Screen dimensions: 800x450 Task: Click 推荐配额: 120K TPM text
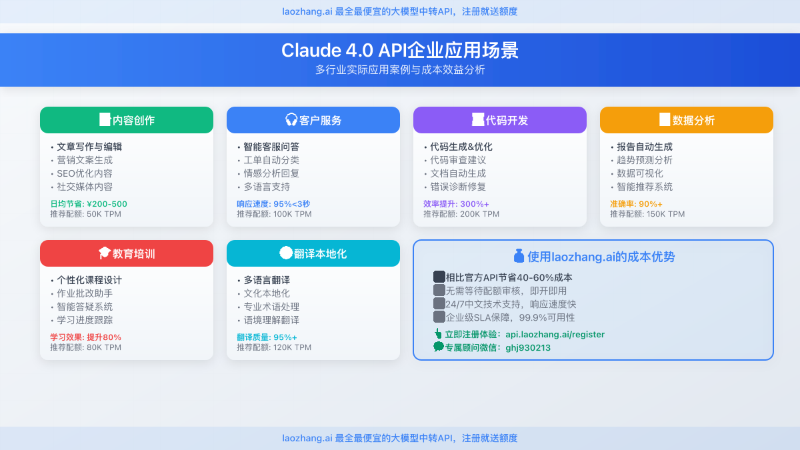(274, 347)
